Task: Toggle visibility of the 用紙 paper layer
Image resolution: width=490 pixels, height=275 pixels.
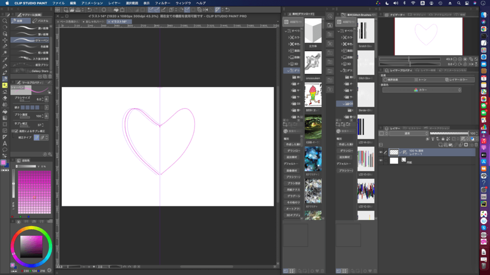Action: coord(381,160)
